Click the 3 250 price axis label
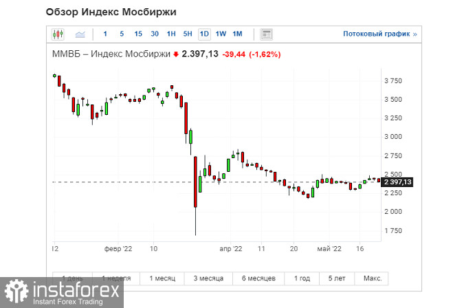The image size is (464, 308). click(x=393, y=118)
